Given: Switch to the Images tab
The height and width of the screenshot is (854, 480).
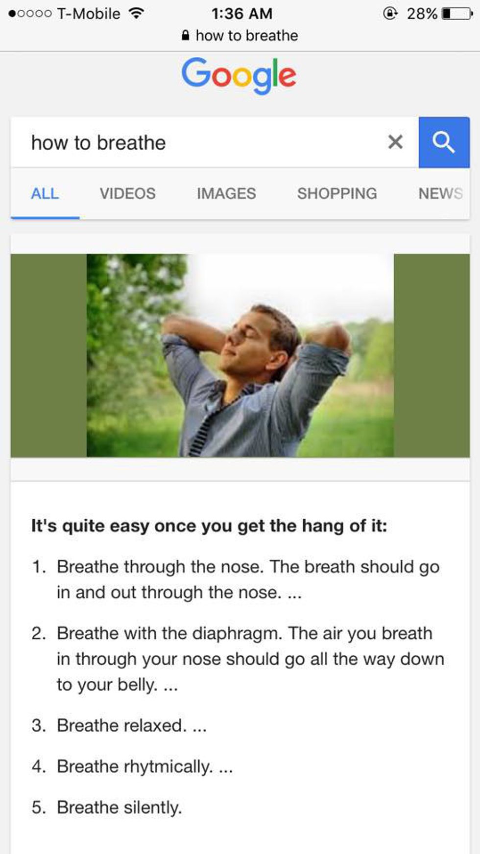Looking at the screenshot, I should pyautogui.click(x=226, y=193).
